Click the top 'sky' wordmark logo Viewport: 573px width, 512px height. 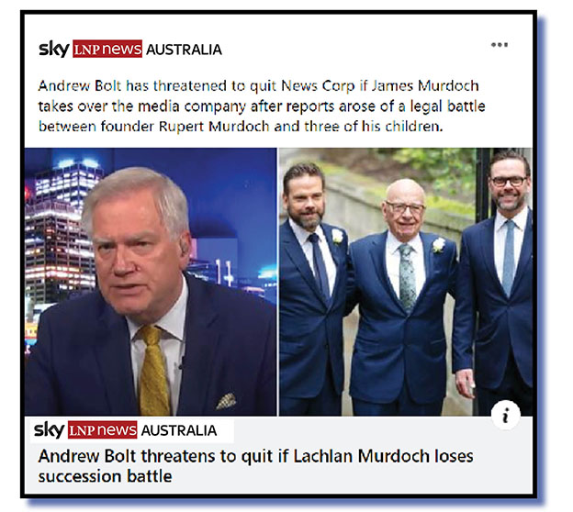tap(54, 49)
